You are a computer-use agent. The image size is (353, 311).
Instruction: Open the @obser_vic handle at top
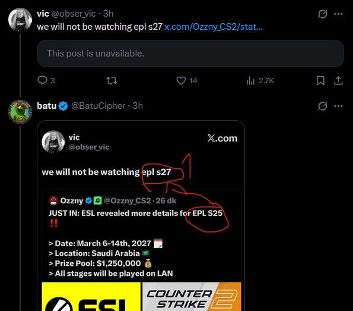pyautogui.click(x=74, y=14)
